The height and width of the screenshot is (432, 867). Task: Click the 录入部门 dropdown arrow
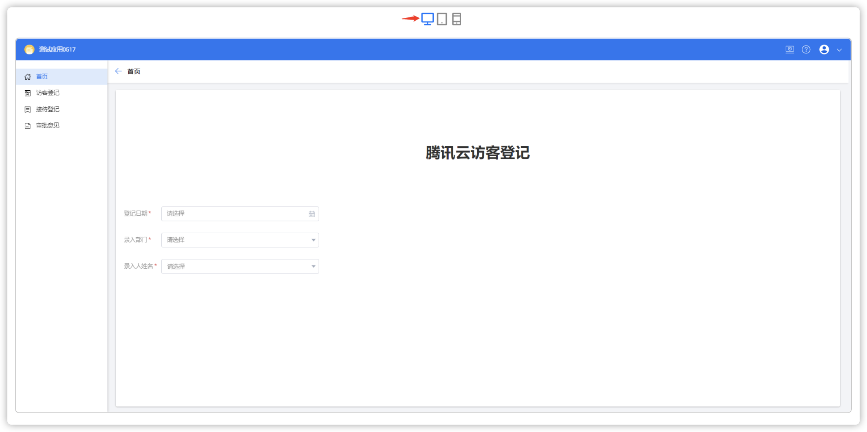(x=313, y=240)
